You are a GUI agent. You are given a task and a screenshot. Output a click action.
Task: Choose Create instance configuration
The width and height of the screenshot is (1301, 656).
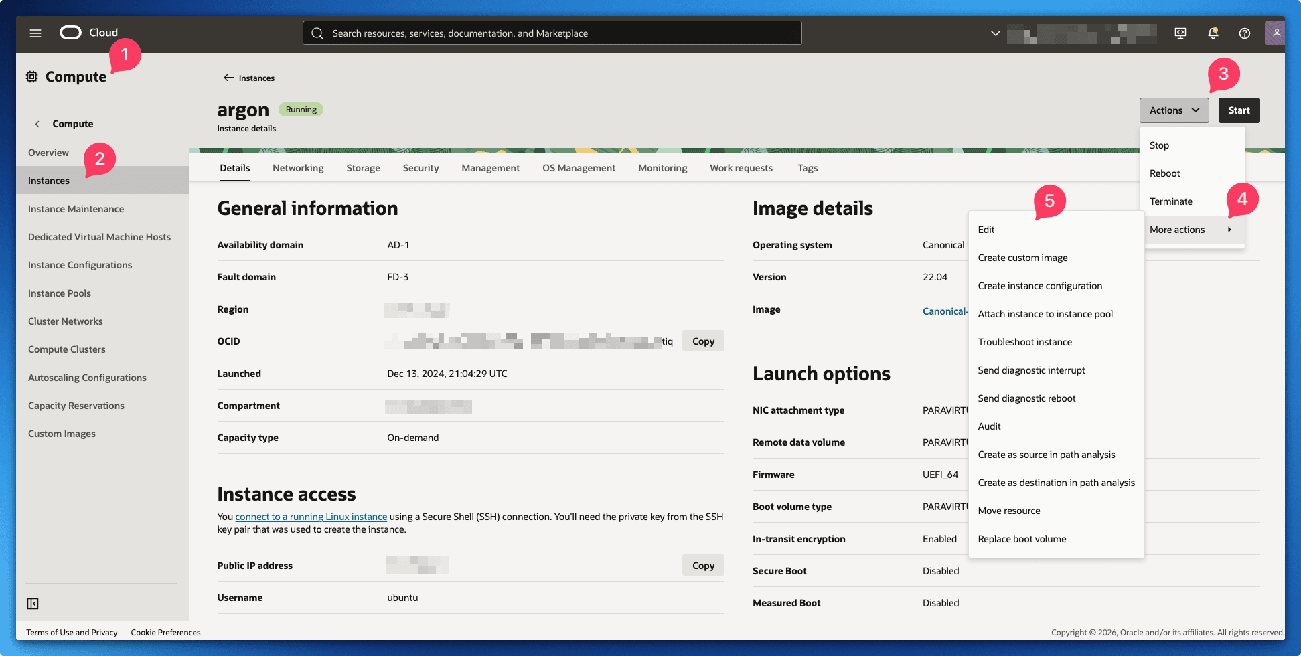pos(1056,286)
